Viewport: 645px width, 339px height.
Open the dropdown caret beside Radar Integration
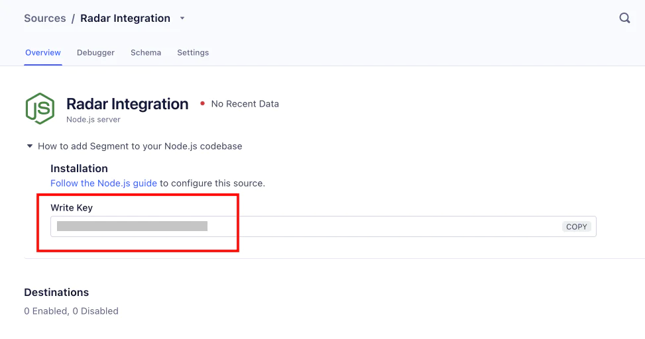tap(182, 19)
